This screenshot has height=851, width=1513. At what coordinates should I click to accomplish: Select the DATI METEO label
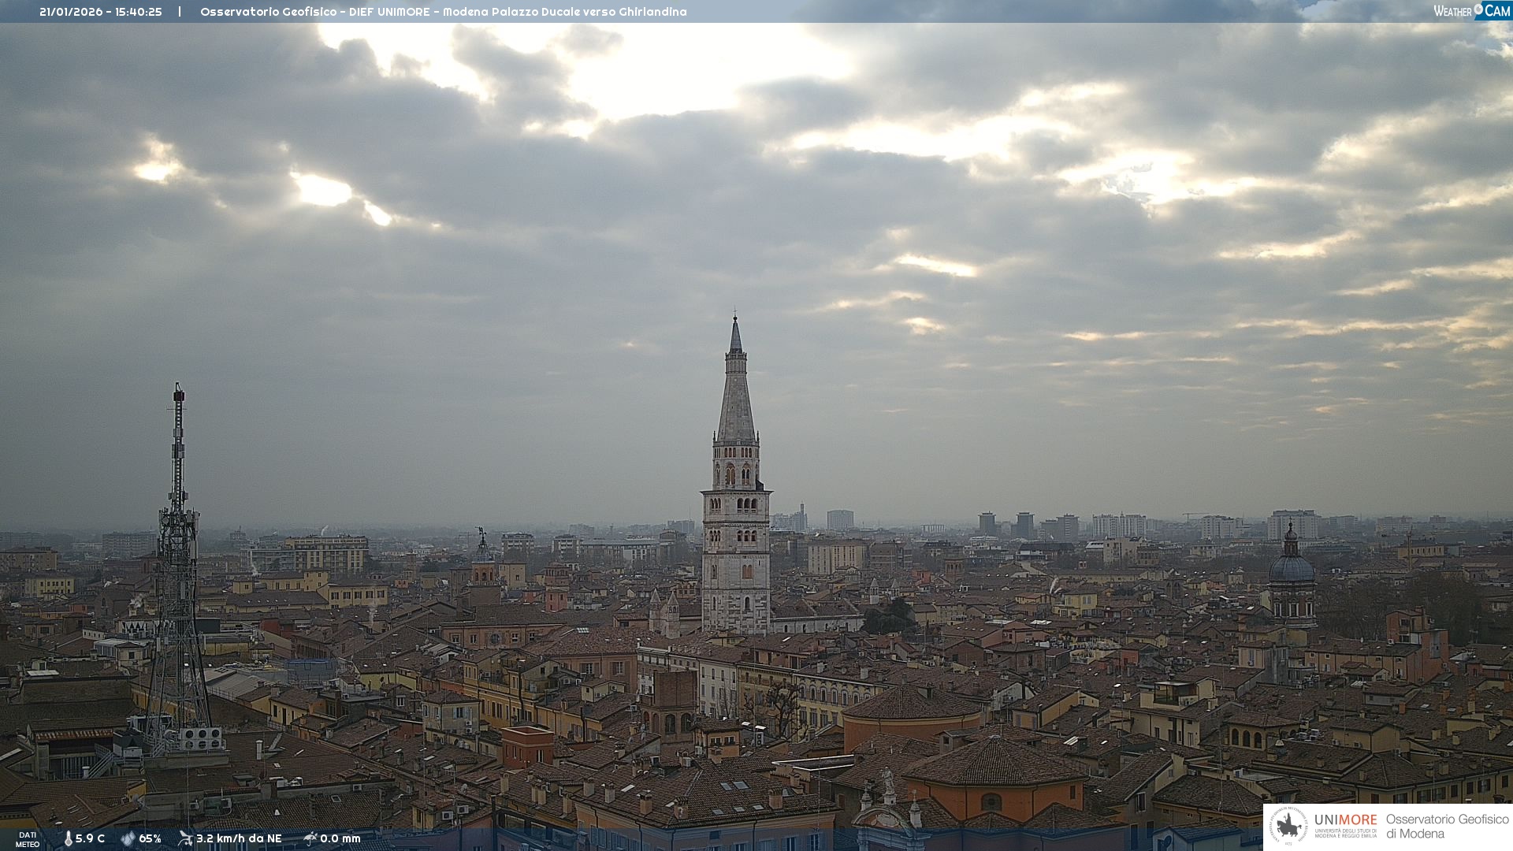(28, 839)
